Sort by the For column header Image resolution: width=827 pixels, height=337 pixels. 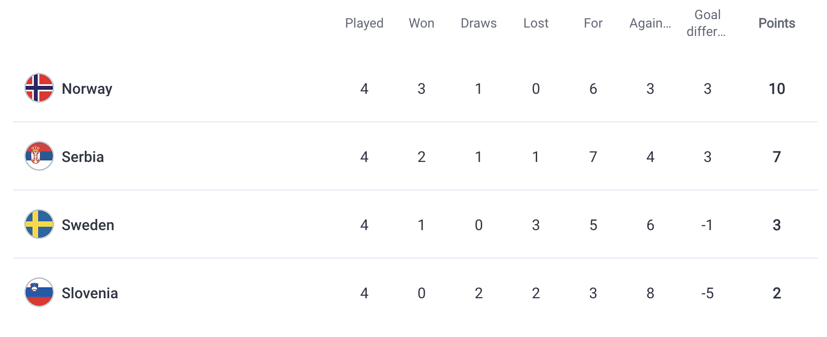click(593, 23)
